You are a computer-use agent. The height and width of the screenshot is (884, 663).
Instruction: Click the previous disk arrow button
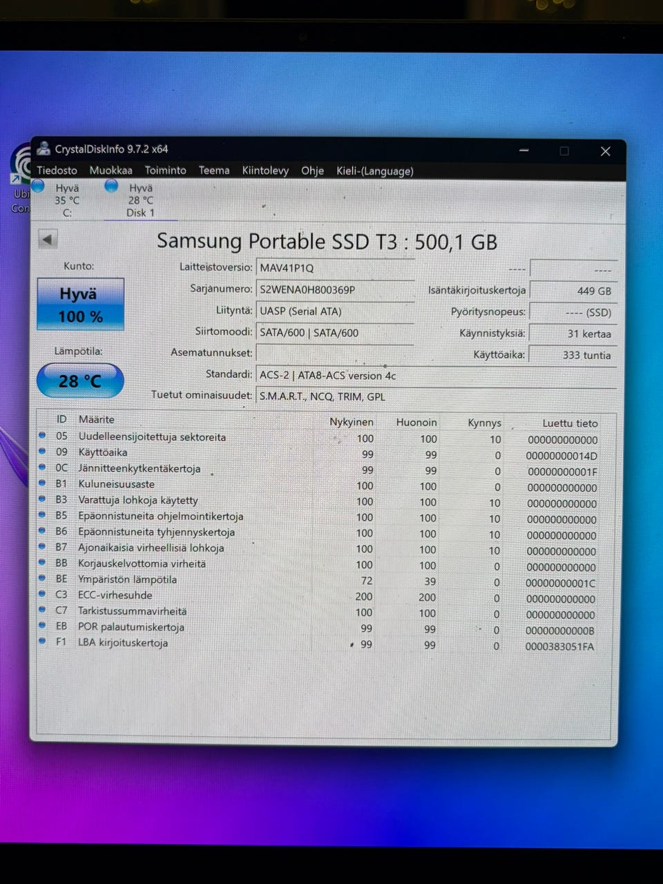point(47,240)
